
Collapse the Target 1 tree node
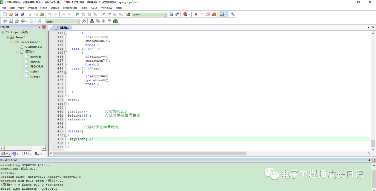tap(8, 37)
